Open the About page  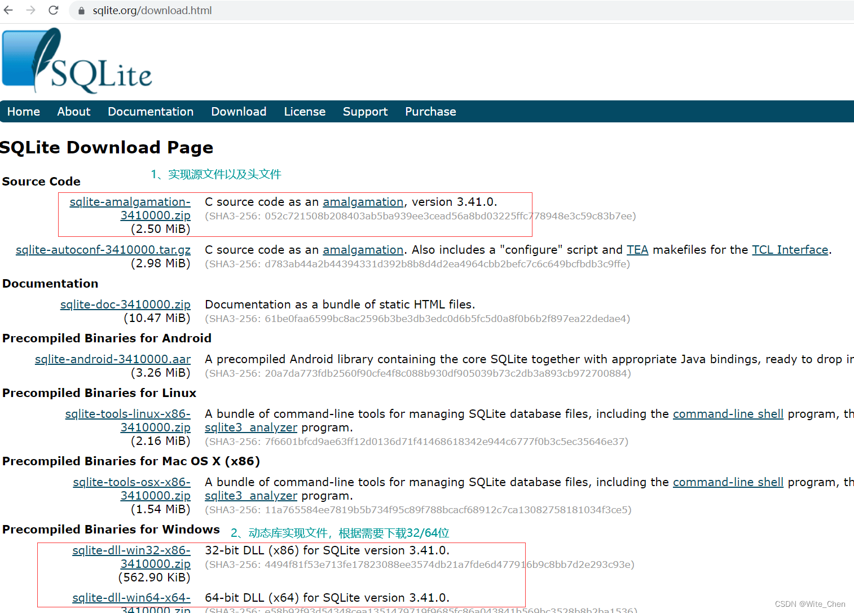(73, 111)
